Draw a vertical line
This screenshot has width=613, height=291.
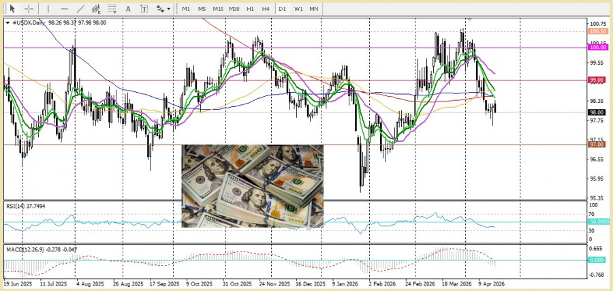(47, 9)
